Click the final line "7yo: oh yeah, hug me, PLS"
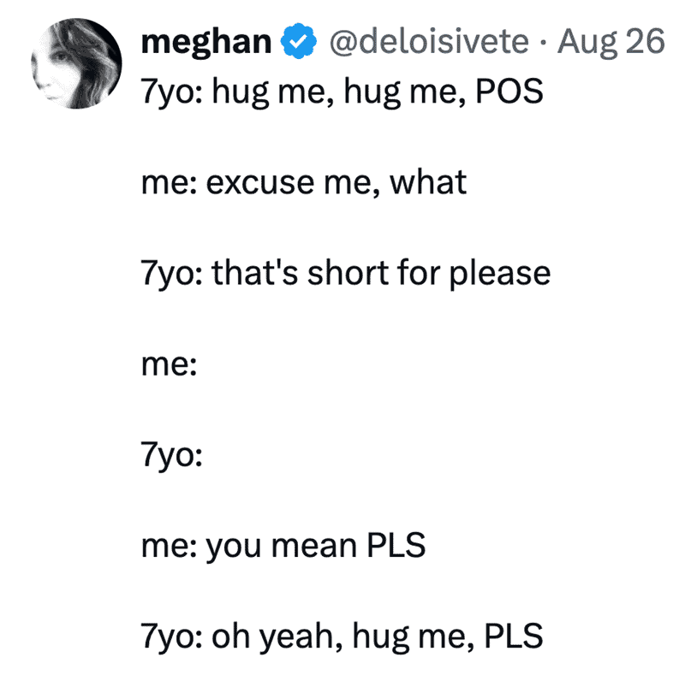This screenshot has height=675, width=685. 342,637
